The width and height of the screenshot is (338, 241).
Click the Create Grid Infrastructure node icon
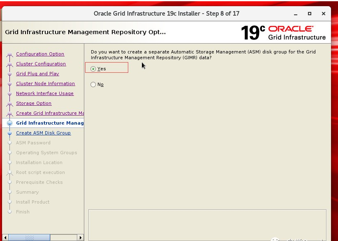coord(9,114)
